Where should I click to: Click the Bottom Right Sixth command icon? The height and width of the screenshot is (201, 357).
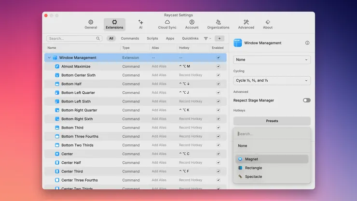pos(57,119)
